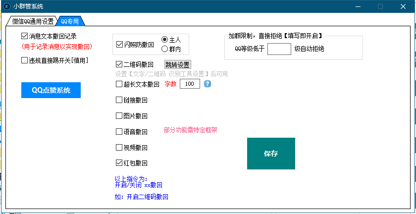Enable 视频撤回 checkbox

click(132, 147)
